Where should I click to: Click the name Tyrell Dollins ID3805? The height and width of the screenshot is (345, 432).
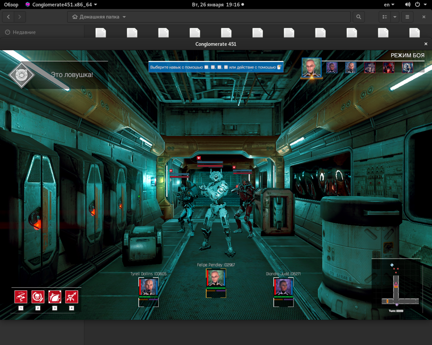click(x=148, y=274)
